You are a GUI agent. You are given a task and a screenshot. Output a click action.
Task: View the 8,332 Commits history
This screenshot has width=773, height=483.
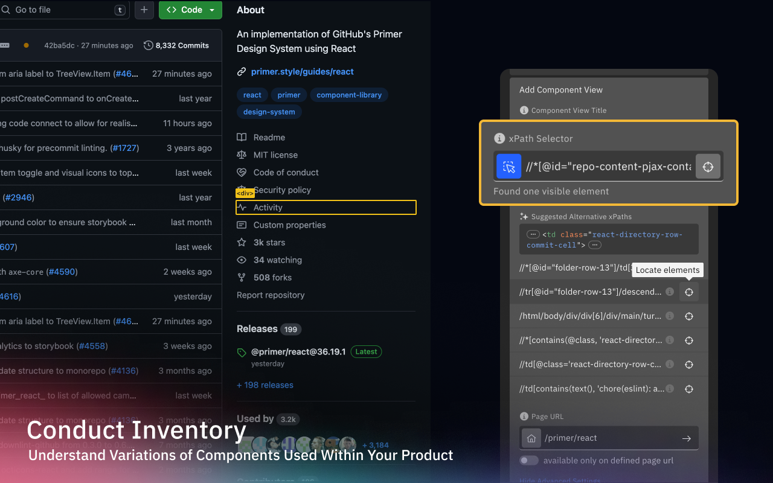click(176, 45)
